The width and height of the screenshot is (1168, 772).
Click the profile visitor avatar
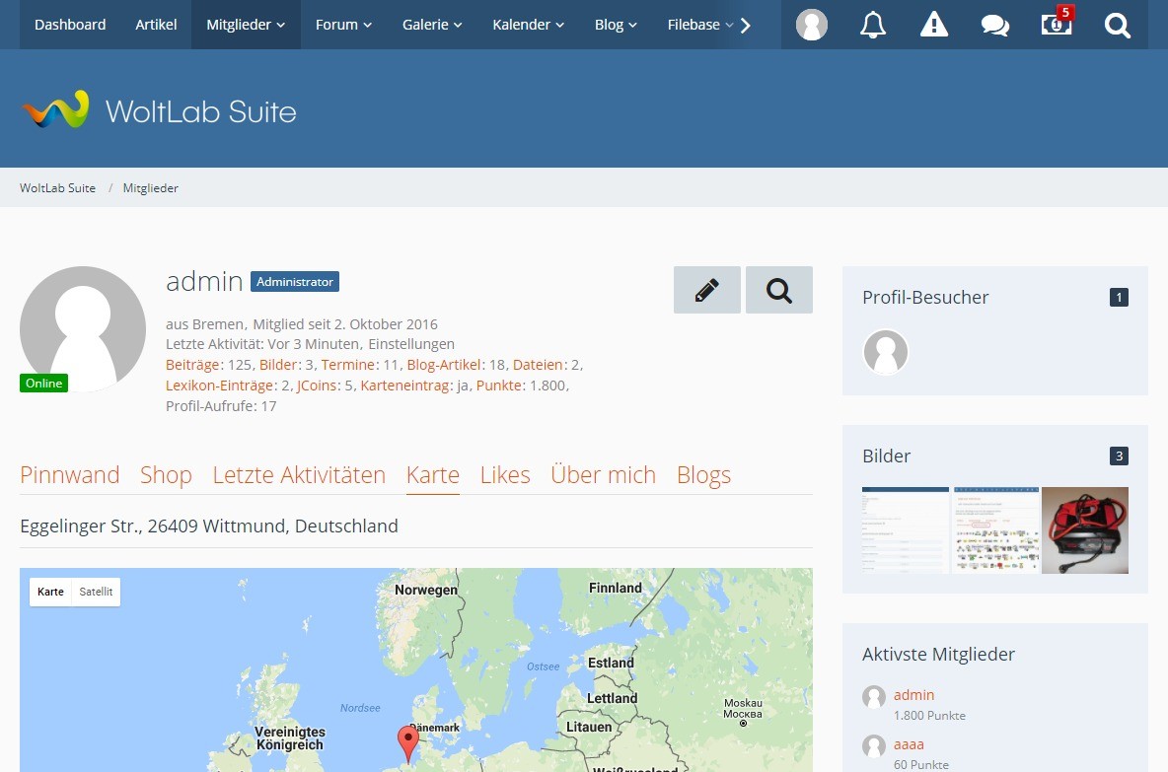pos(886,351)
